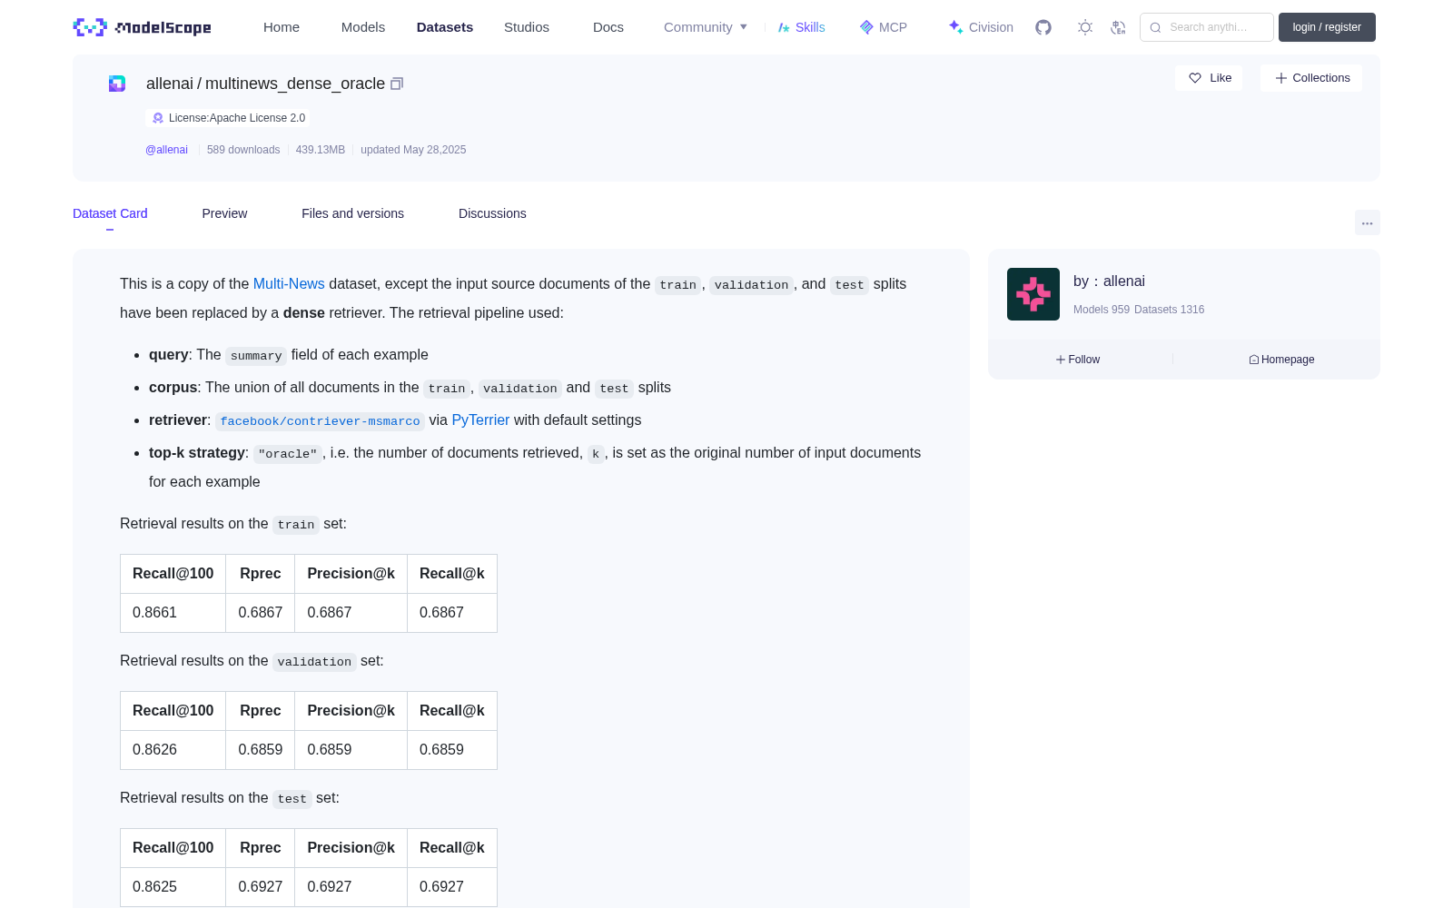Viewport: 1453px width, 908px height.
Task: Switch to the Files and versions tab
Action: click(x=352, y=213)
